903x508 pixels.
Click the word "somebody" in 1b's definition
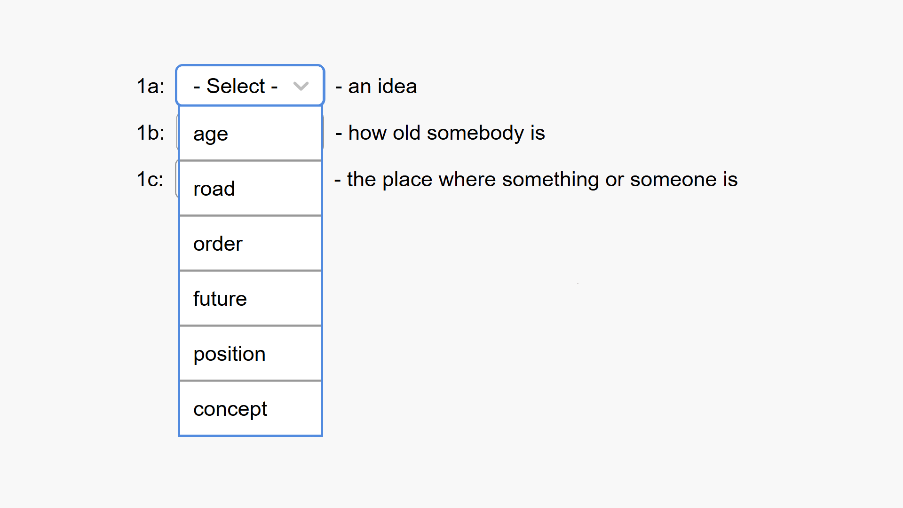475,133
